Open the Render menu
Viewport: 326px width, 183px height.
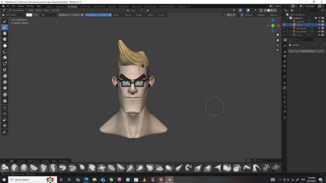coord(21,6)
